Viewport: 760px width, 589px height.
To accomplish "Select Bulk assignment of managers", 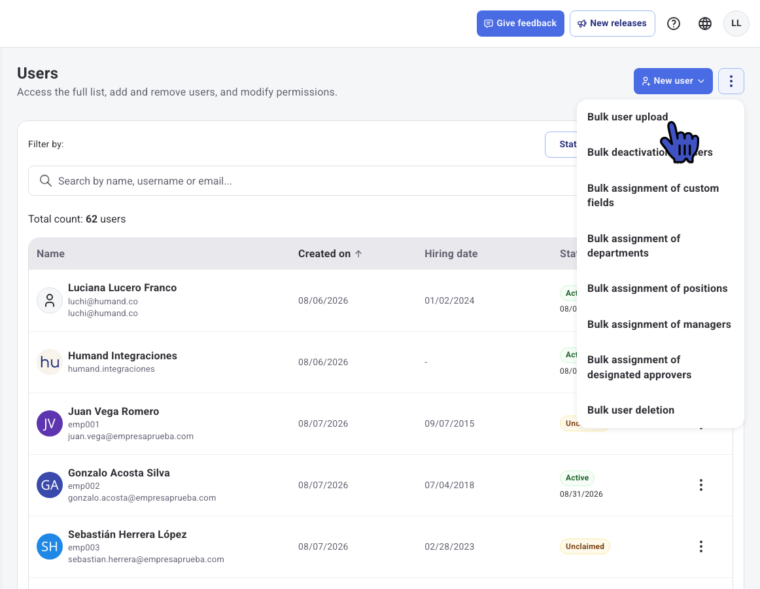I will pyautogui.click(x=659, y=325).
